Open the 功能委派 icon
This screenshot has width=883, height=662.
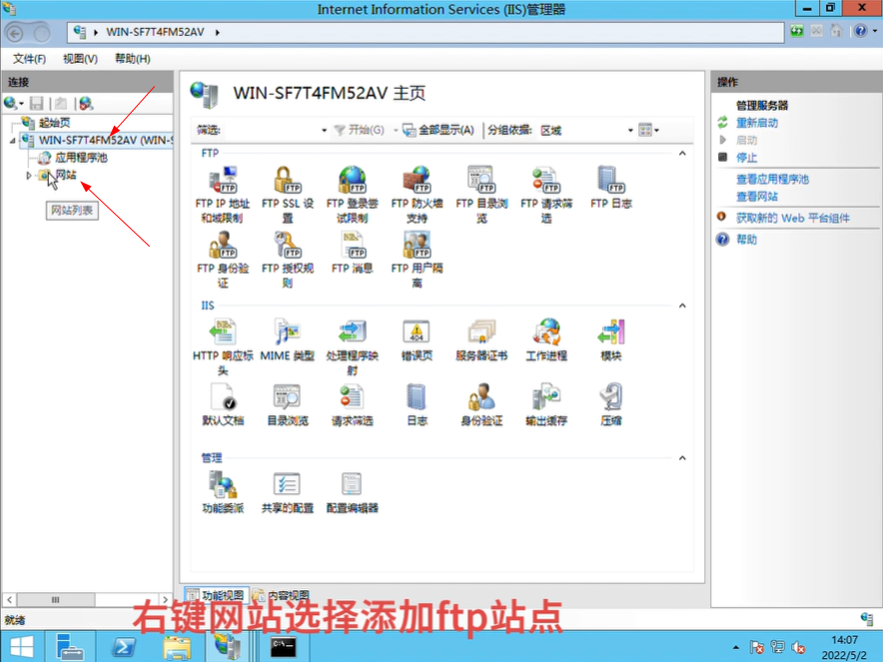pyautogui.click(x=223, y=492)
